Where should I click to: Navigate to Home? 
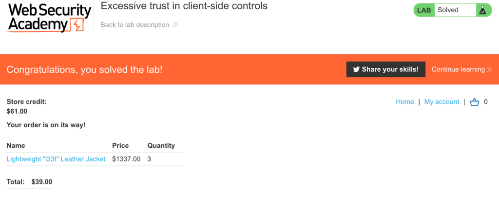pos(405,102)
